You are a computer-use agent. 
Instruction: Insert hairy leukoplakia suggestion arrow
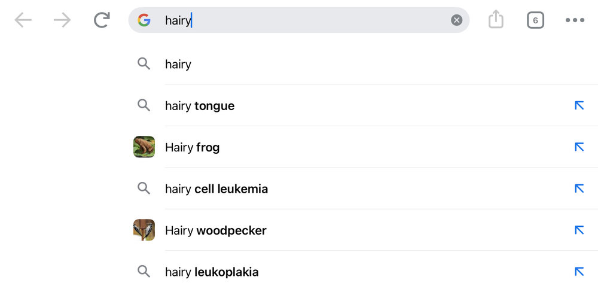[579, 272]
